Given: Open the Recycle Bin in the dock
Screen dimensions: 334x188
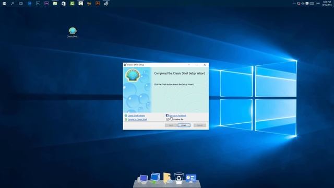Looking at the screenshot, I should click(178, 178).
